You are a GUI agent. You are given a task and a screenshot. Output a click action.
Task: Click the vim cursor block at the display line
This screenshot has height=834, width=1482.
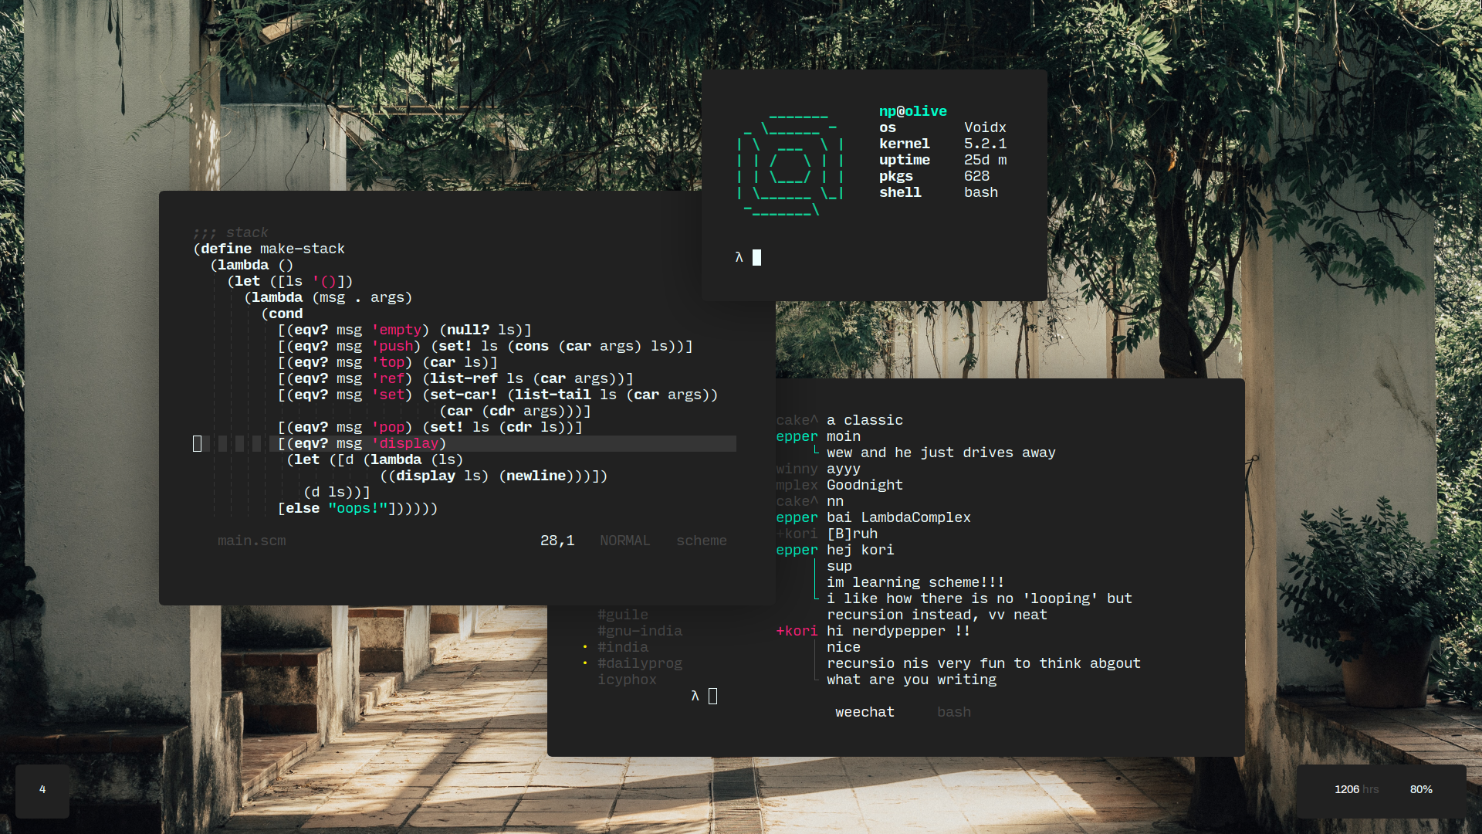197,443
